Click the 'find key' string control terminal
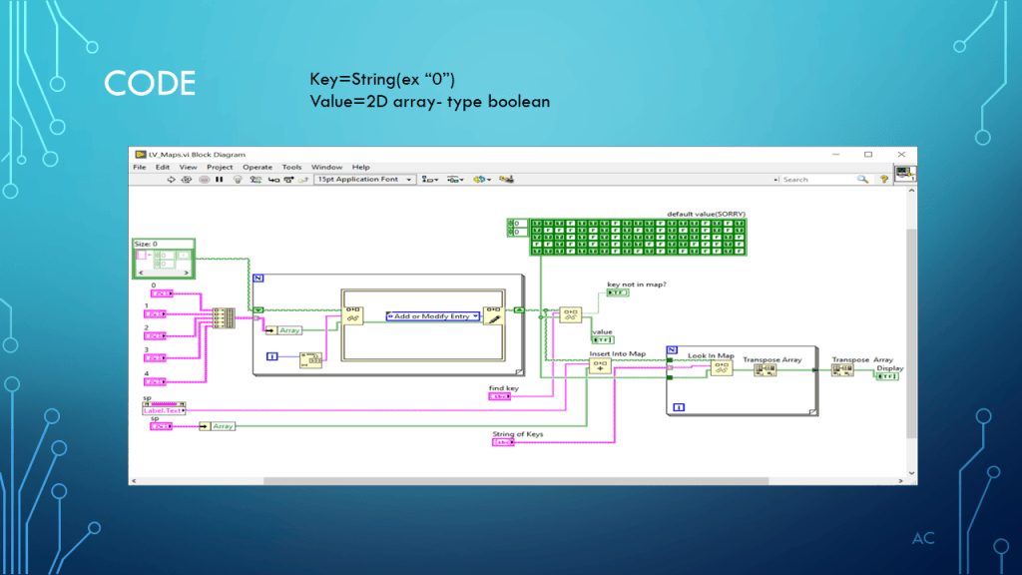This screenshot has width=1022, height=575. point(500,396)
